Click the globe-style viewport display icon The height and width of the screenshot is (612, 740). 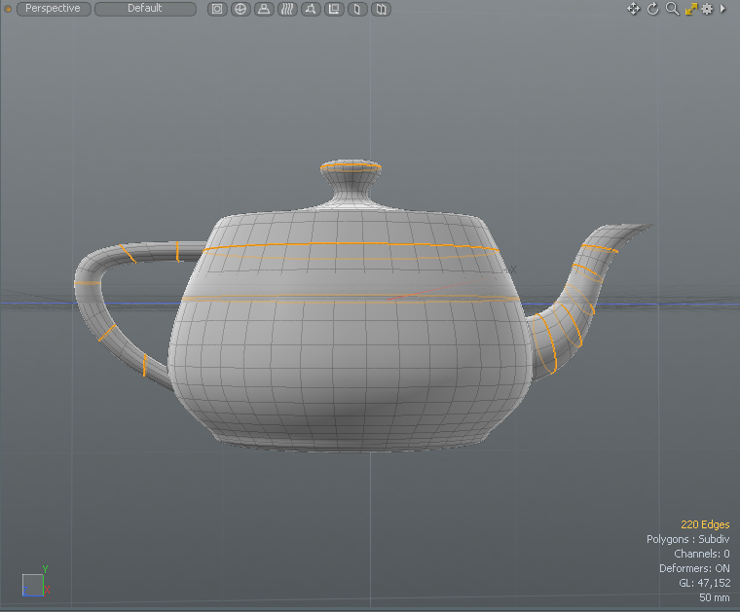click(x=240, y=9)
